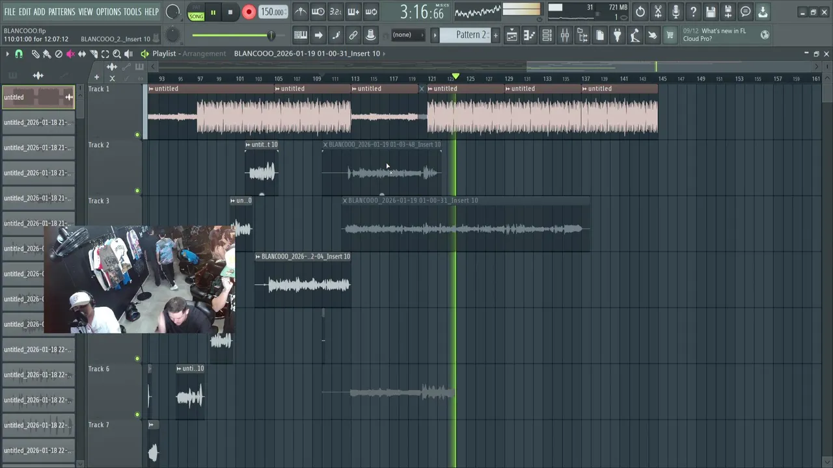Open the (none) snap selector dropdown
Viewport: 833px width, 468px height.
pyautogui.click(x=407, y=35)
